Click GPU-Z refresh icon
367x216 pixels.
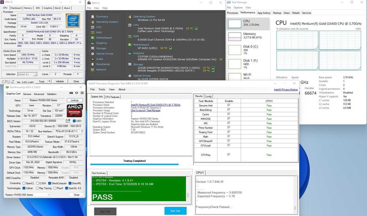(77, 93)
